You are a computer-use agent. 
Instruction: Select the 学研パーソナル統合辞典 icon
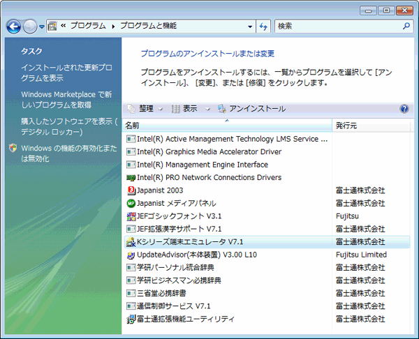click(131, 267)
